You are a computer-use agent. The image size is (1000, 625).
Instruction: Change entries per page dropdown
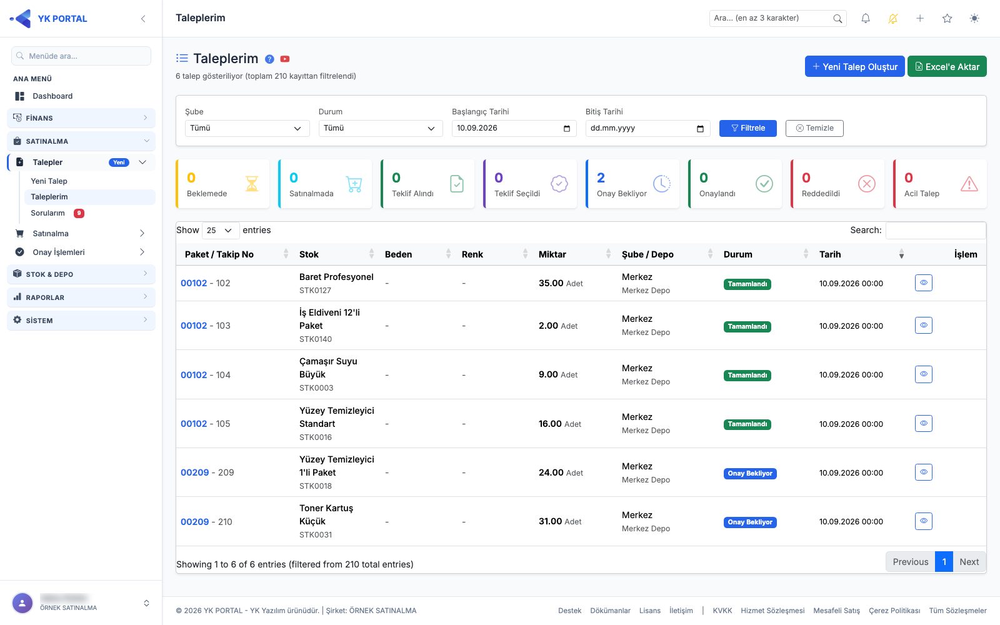point(221,231)
